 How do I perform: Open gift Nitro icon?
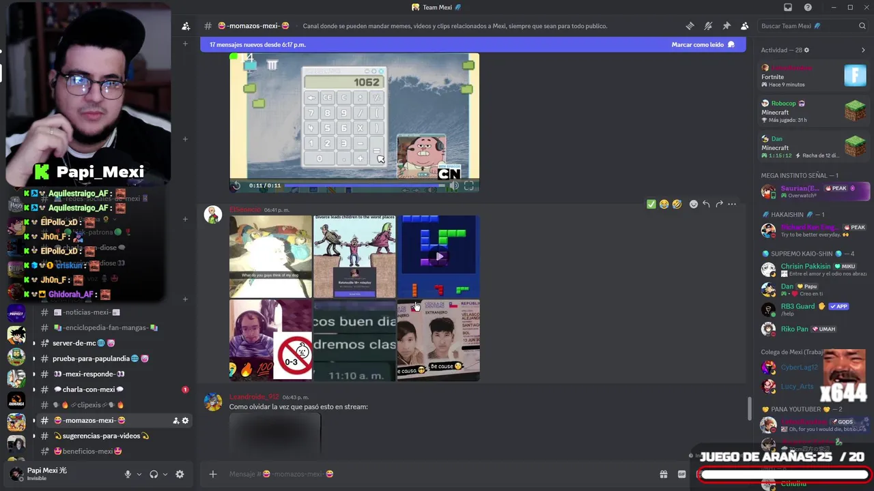tap(663, 474)
